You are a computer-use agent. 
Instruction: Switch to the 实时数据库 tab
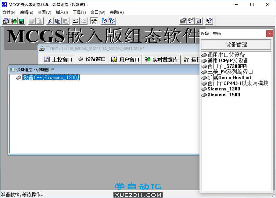coord(161,60)
